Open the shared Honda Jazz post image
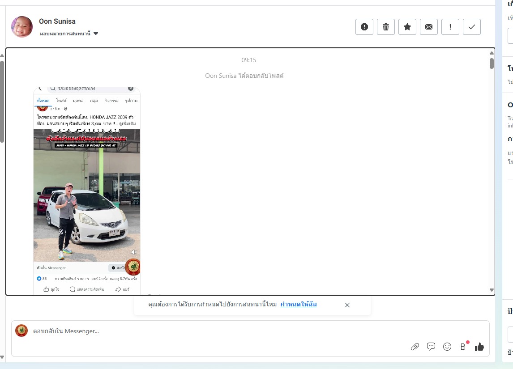This screenshot has height=369, width=513. 87,192
